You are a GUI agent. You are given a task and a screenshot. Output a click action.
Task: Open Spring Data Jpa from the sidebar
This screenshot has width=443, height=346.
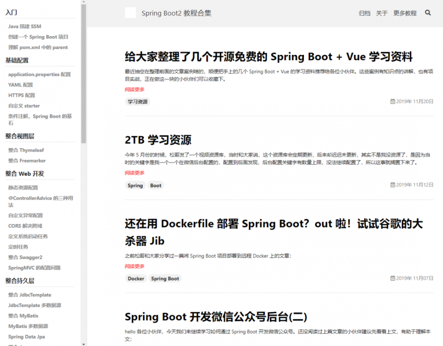[26, 337]
